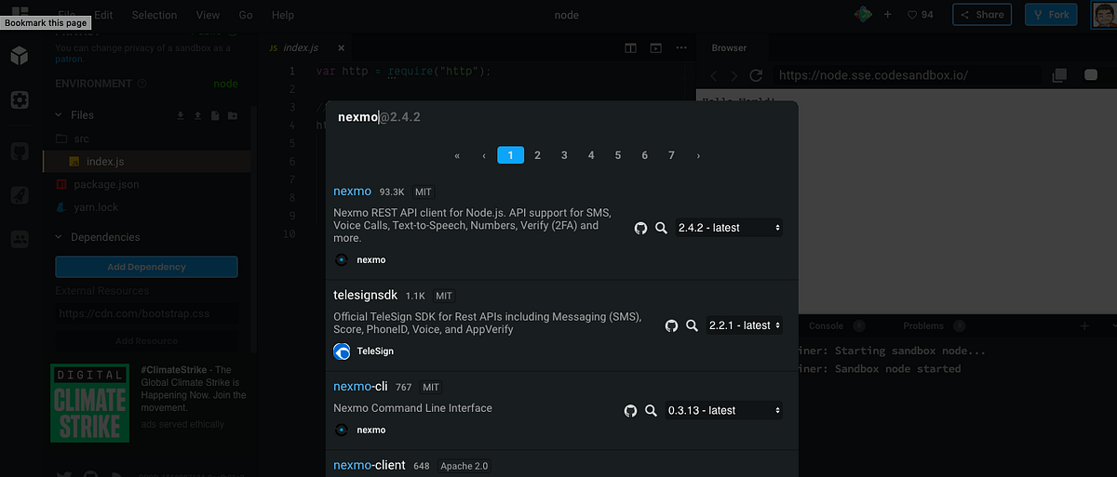Image resolution: width=1117 pixels, height=477 pixels.
Task: Select the telesignsdk package title
Action: [x=366, y=295]
